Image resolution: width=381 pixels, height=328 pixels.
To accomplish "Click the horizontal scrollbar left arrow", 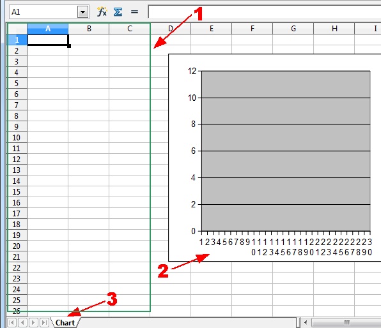I will [306, 323].
